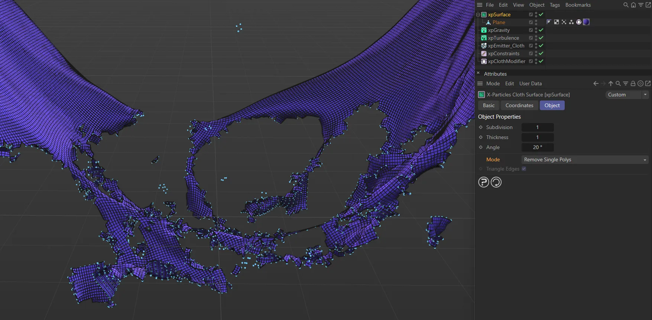Screen dimensions: 652x320
Task: Toggle xpTurbulence enabled green checkmark
Action: [x=541, y=38]
